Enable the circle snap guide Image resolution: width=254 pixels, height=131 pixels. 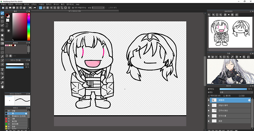[58, 8]
